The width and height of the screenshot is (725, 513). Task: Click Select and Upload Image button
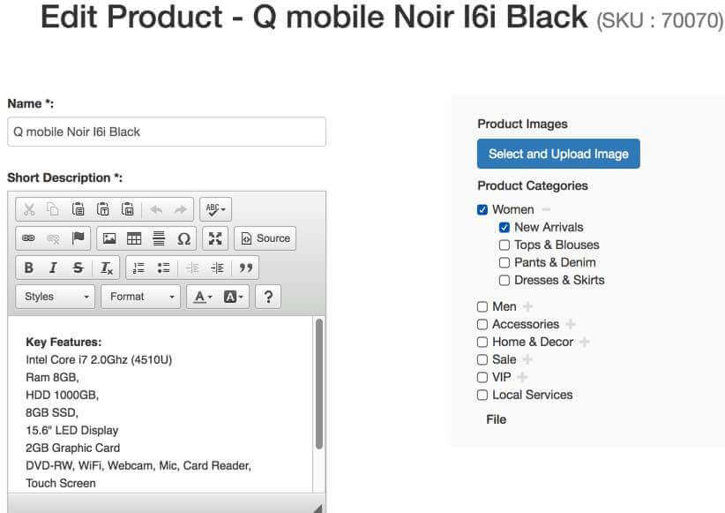pyautogui.click(x=558, y=154)
